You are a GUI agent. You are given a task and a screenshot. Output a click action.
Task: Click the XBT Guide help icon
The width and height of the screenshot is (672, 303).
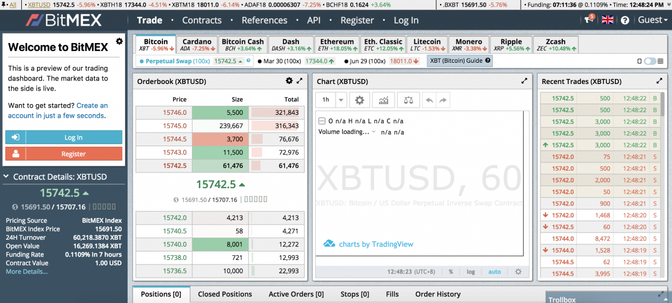tap(487, 60)
